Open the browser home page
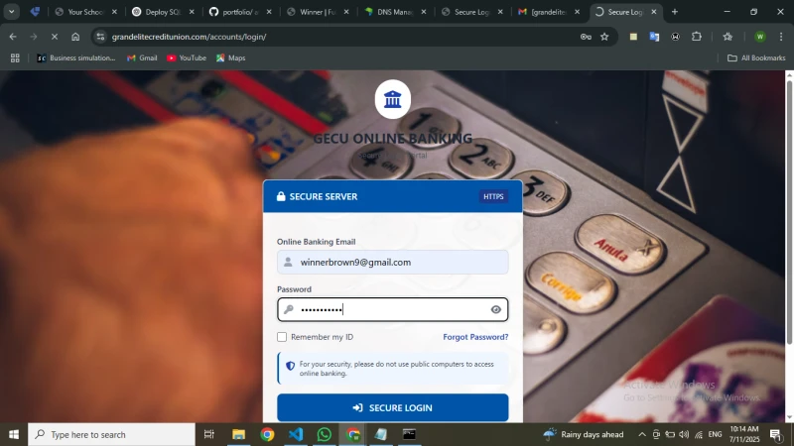This screenshot has width=794, height=446. (75, 37)
